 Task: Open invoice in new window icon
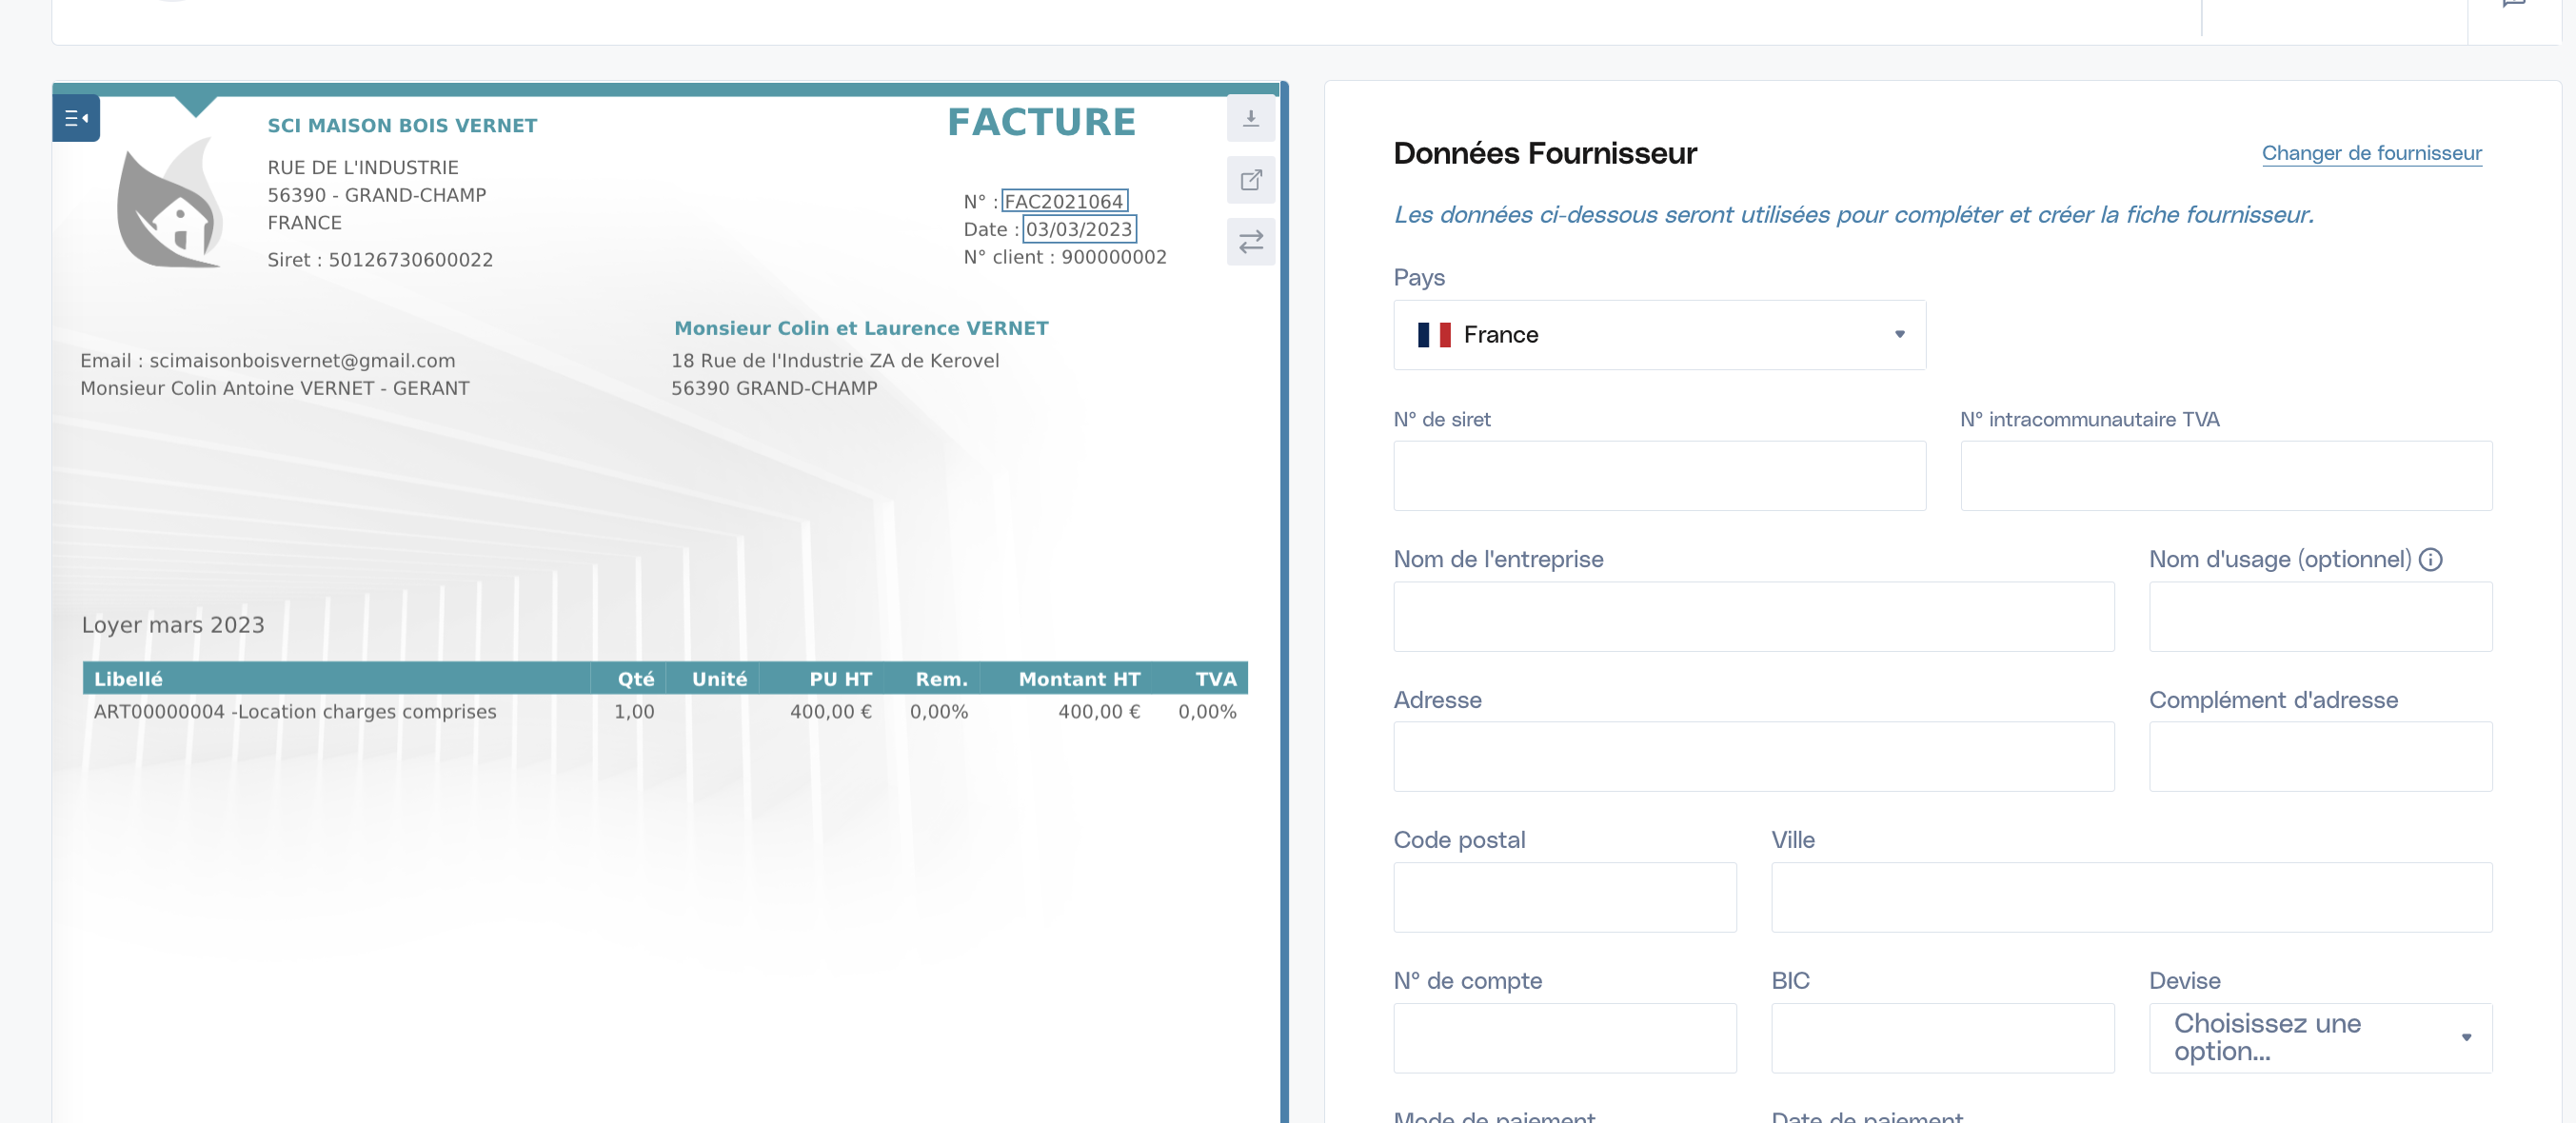pos(1250,180)
